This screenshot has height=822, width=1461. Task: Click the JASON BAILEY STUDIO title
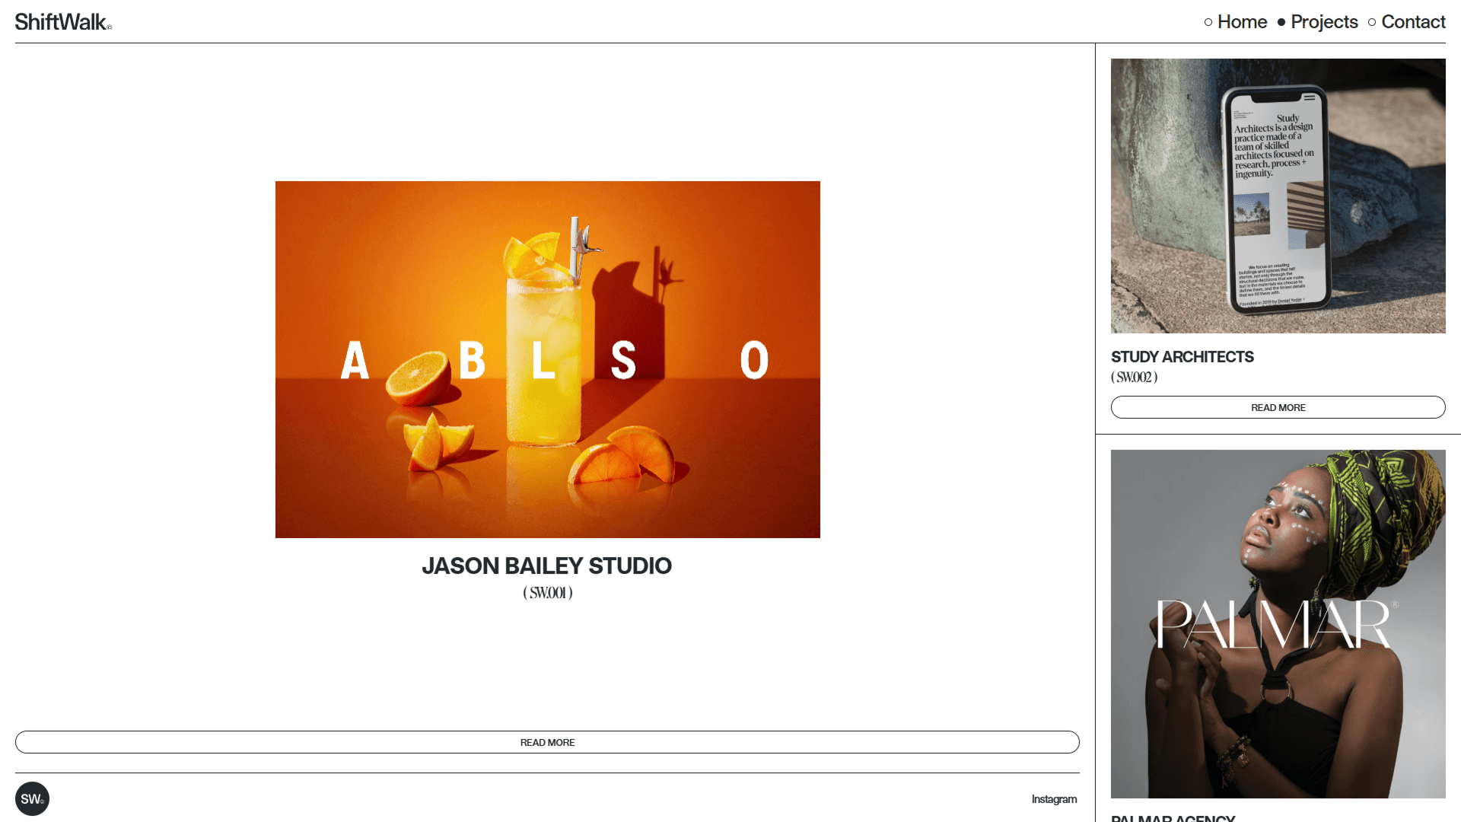547,566
